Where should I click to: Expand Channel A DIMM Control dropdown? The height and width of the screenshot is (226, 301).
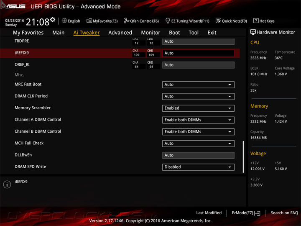click(198, 120)
